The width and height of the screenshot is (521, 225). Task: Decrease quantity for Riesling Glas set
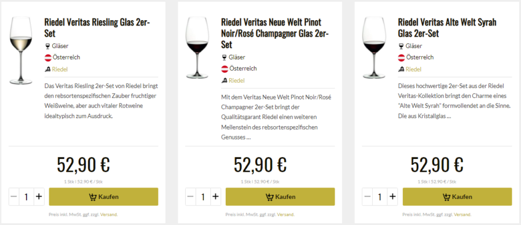coord(14,197)
